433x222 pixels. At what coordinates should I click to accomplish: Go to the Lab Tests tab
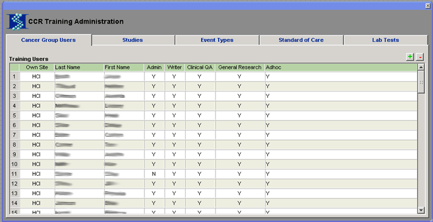pyautogui.click(x=385, y=40)
